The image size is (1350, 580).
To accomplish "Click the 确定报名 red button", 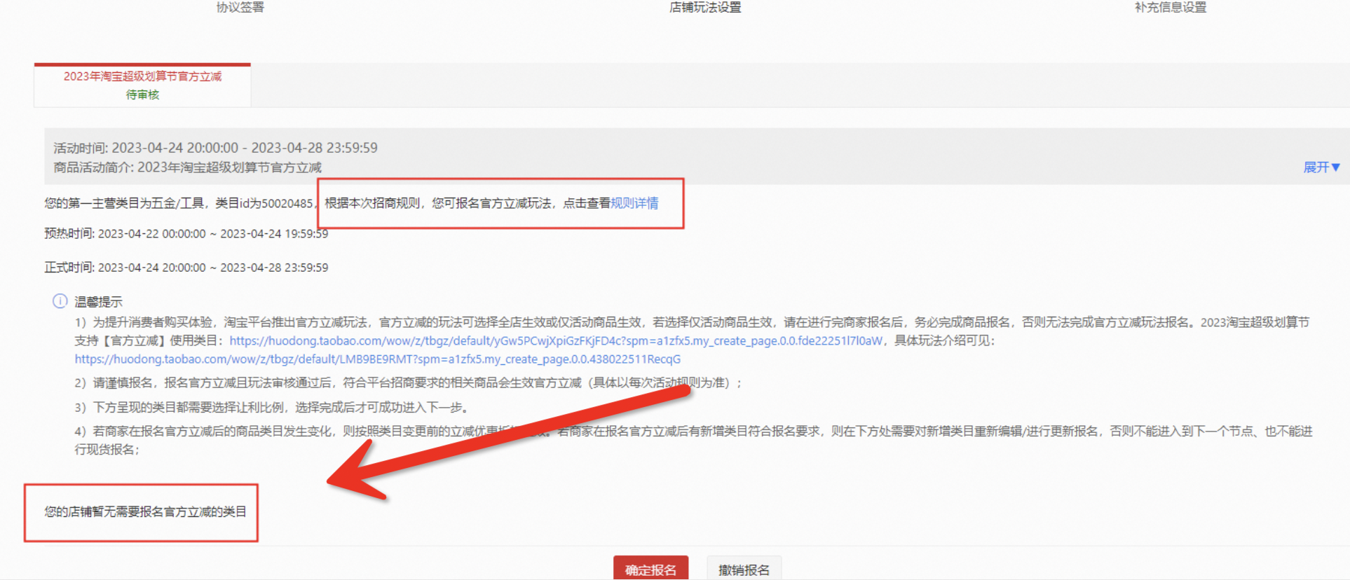I will pyautogui.click(x=650, y=568).
